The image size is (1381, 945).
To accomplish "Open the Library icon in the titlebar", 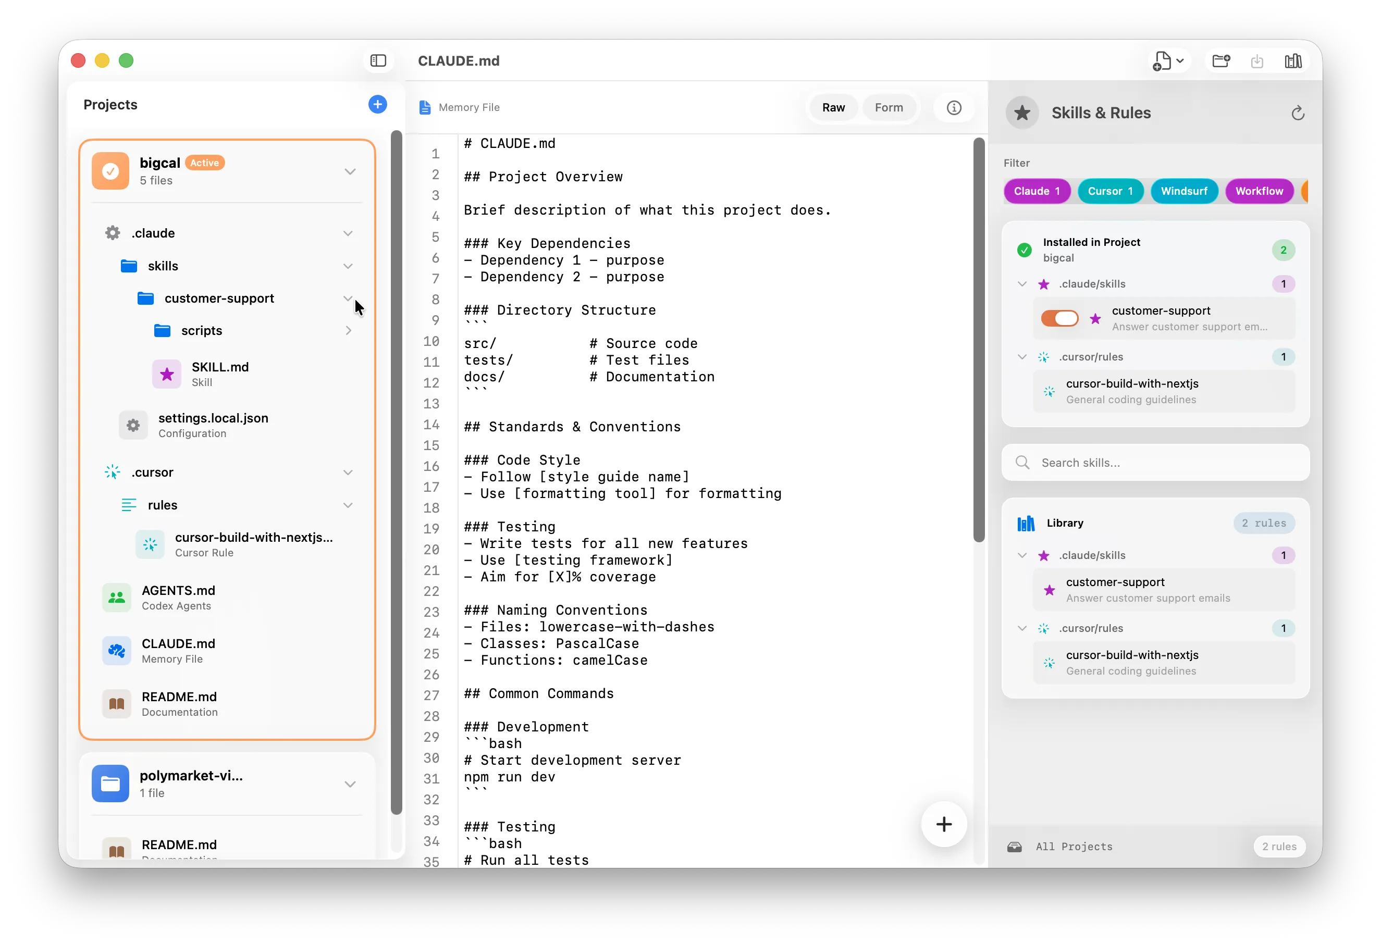I will point(1293,60).
